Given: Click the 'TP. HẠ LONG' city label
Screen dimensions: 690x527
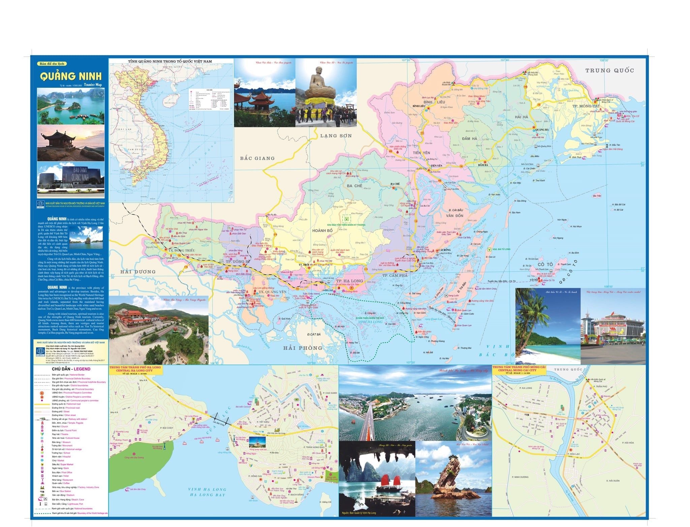Looking at the screenshot, I should (349, 281).
